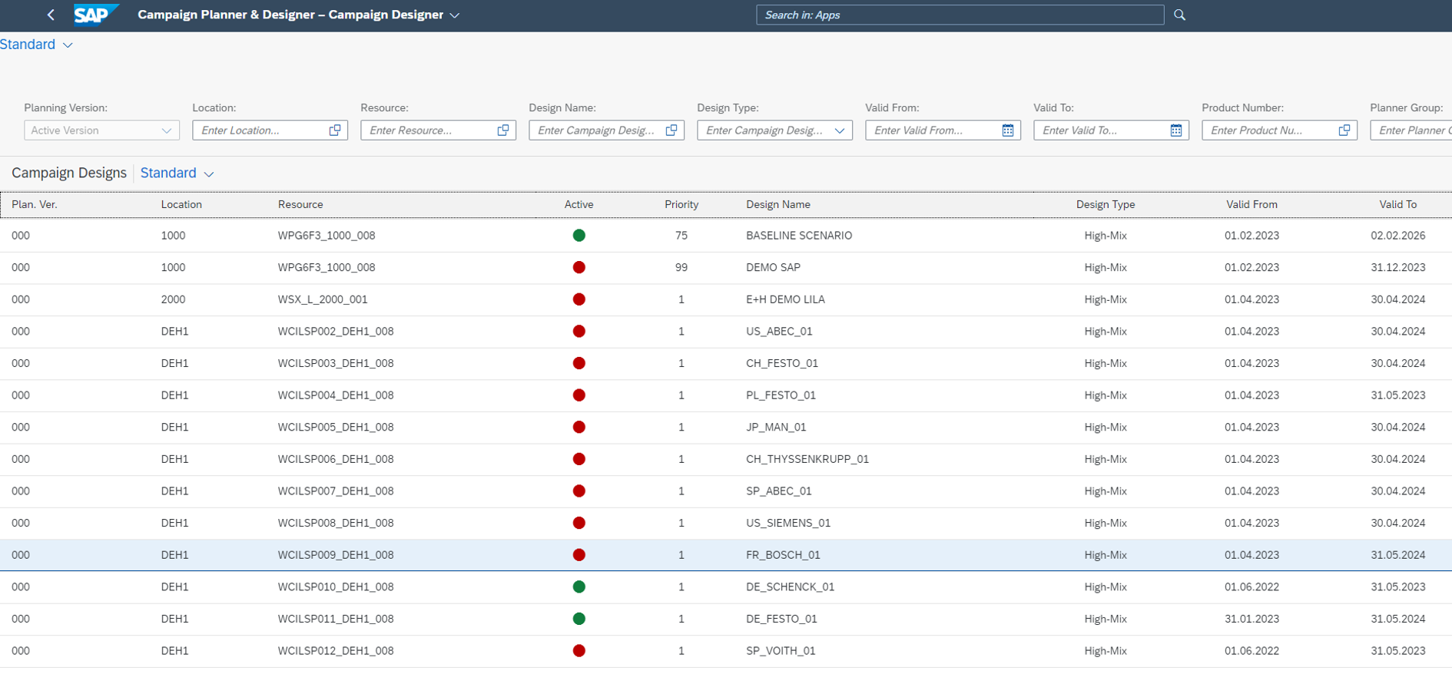Click resource WSX_L_2000_001
This screenshot has height=674, width=1452.
pyautogui.click(x=323, y=299)
